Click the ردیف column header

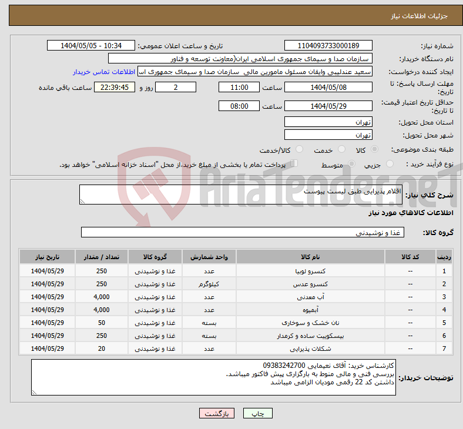tap(444, 257)
